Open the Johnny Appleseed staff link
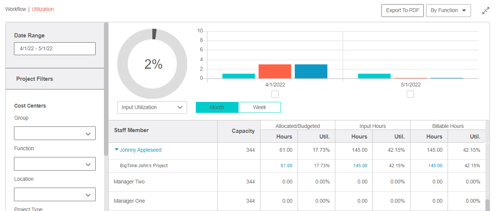Viewport: 499px width, 211px height. [x=140, y=150]
